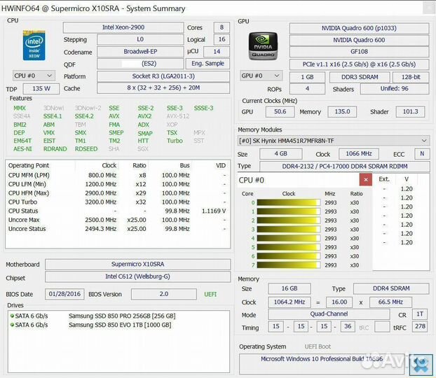The image size is (436, 378).
Task: Click the CR 1T value
Action: (420, 314)
